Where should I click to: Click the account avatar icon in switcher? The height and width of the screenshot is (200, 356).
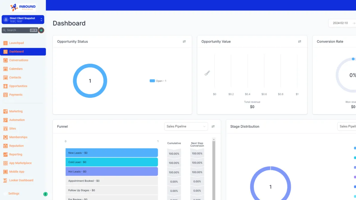[x=6, y=20]
